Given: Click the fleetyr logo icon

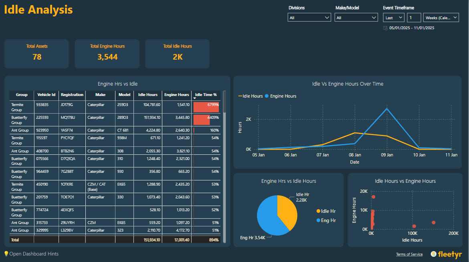Looking at the screenshot, I should tap(434, 254).
